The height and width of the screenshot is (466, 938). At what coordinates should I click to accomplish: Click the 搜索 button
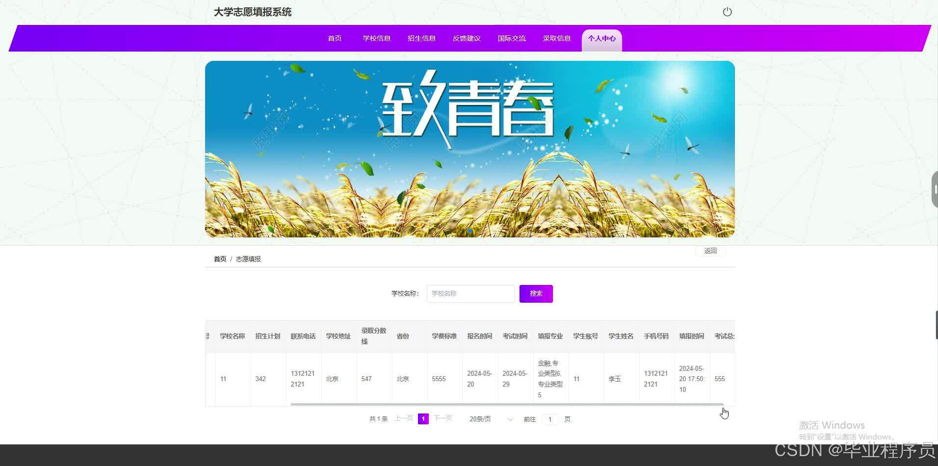click(535, 293)
